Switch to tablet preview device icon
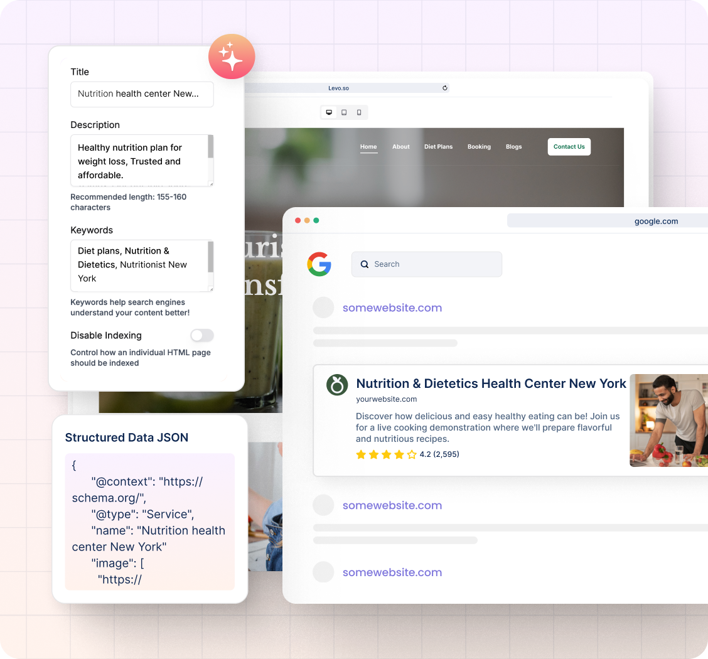 (344, 112)
